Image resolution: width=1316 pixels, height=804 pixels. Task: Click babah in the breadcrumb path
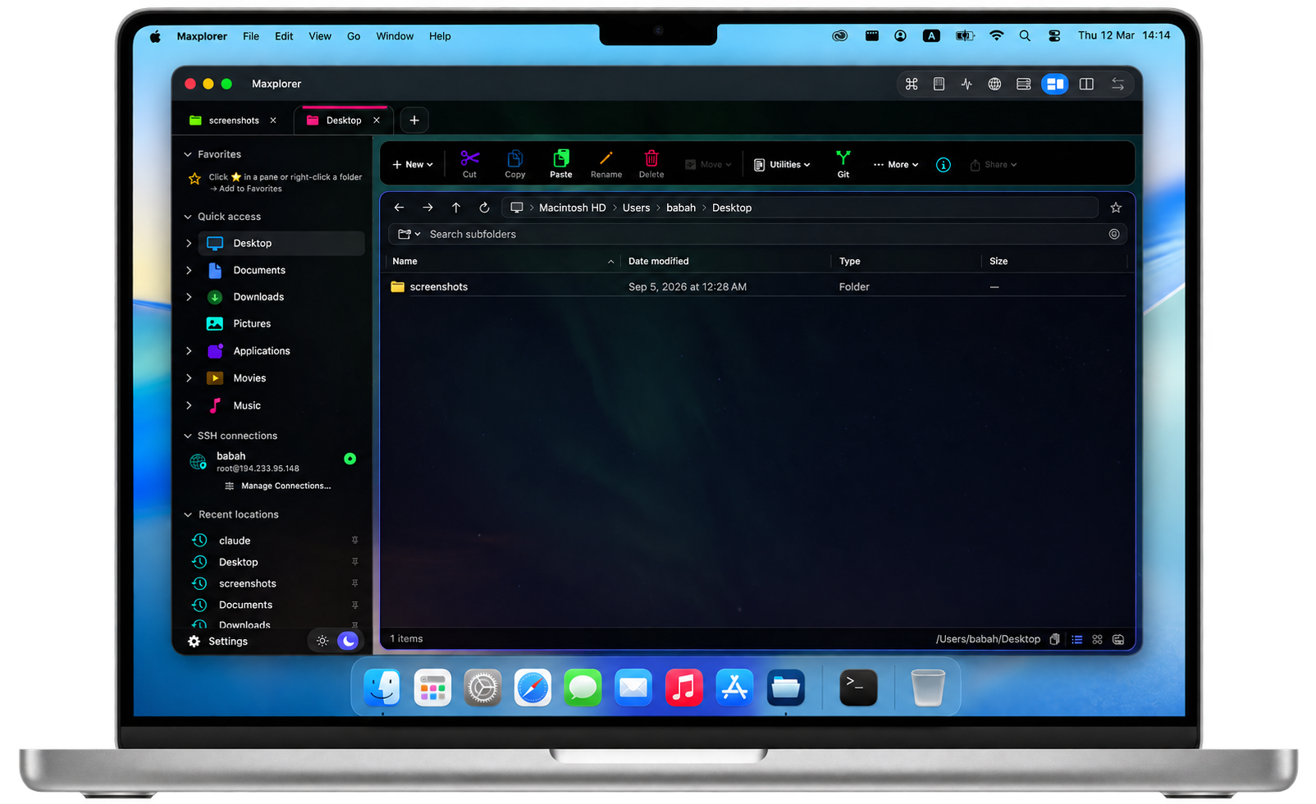coord(681,208)
